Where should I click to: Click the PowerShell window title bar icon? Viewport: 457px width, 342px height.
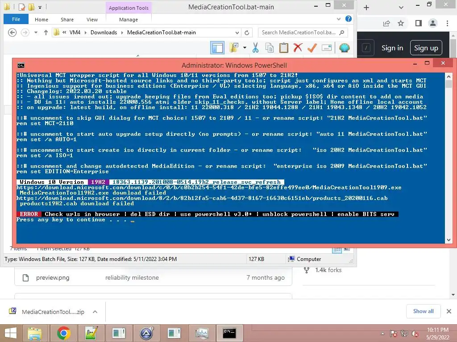21,65
